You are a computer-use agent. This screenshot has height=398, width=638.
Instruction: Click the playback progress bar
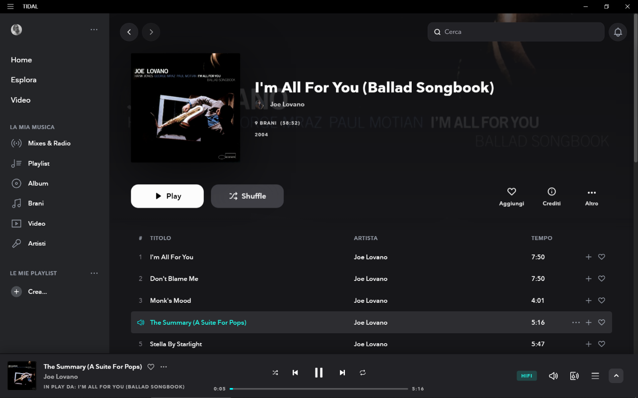coord(319,389)
